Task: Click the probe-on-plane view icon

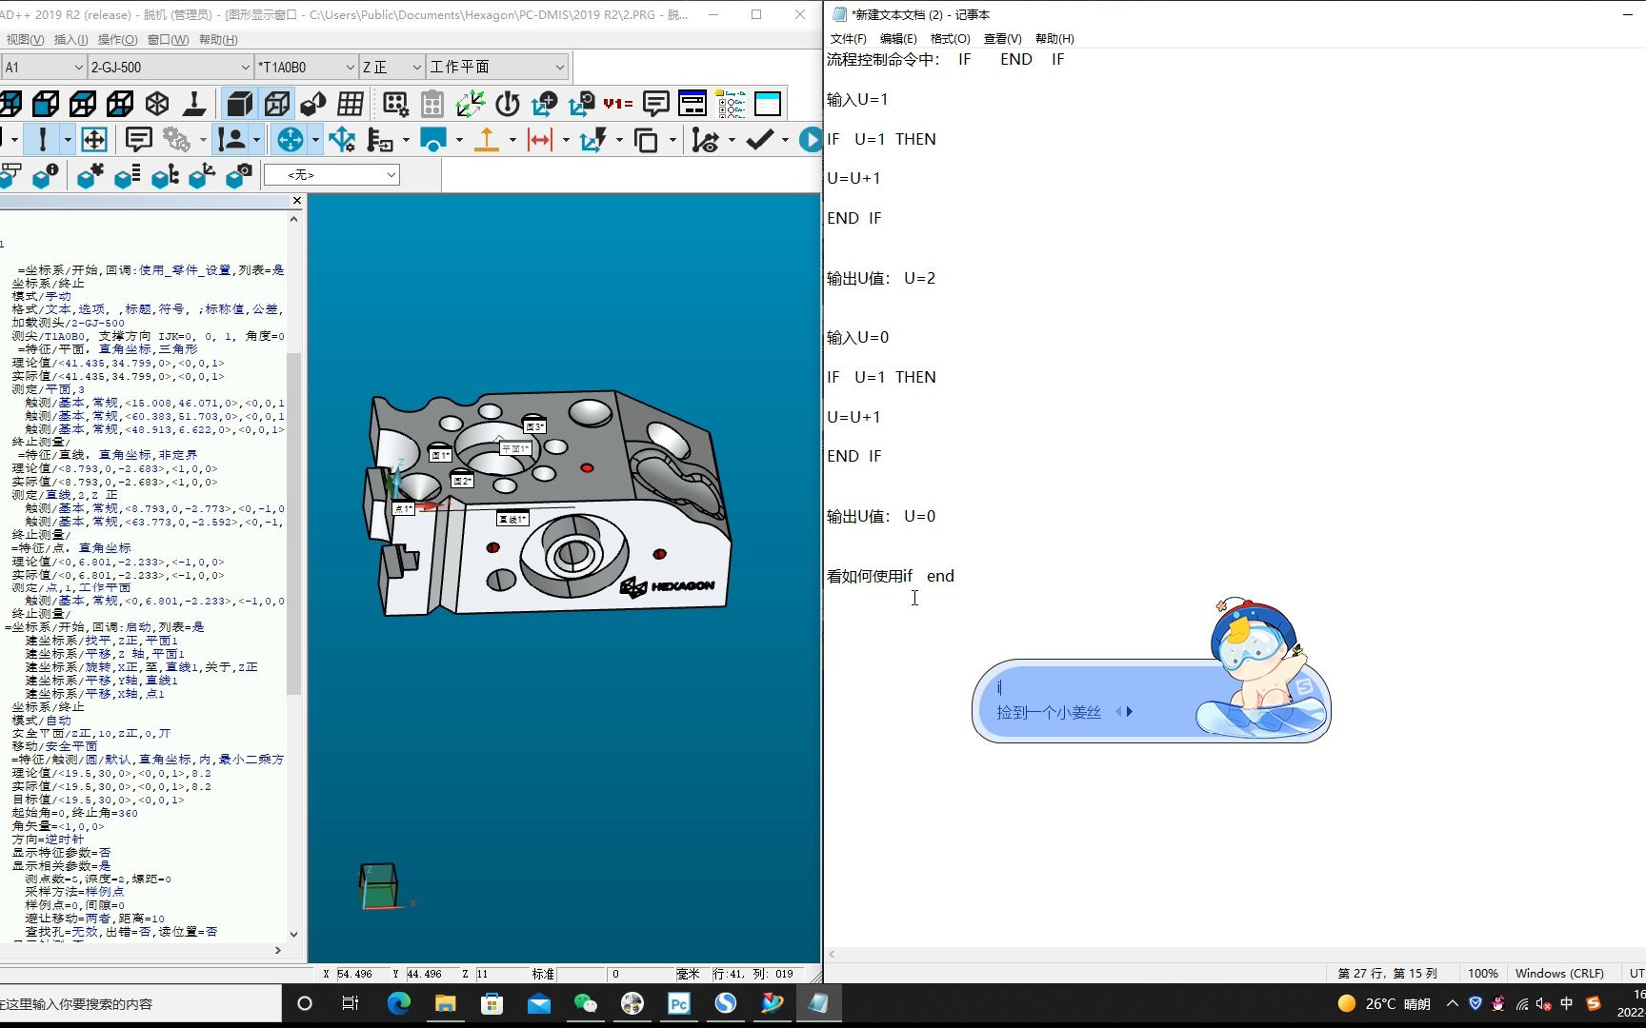Action: pyautogui.click(x=194, y=103)
